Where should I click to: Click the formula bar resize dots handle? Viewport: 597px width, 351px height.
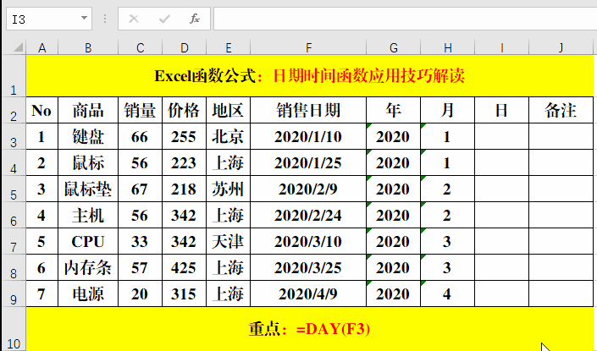click(105, 19)
